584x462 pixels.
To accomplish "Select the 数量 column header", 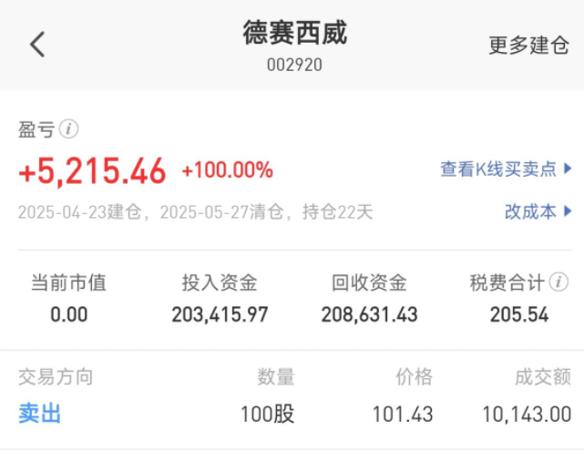I will [x=276, y=376].
